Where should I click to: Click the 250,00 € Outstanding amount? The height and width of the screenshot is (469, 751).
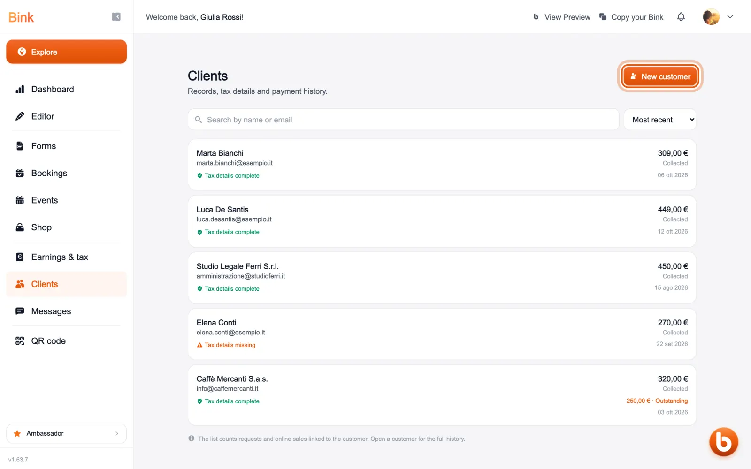[657, 401]
